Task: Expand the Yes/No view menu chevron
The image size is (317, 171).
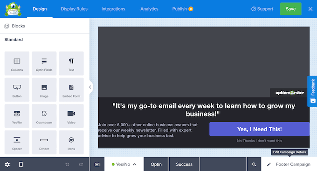Action: tap(135, 164)
